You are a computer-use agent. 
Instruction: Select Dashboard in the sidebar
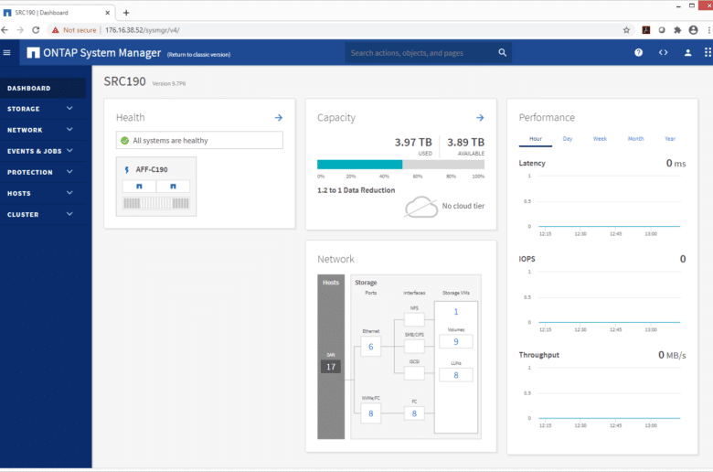[x=43, y=88]
